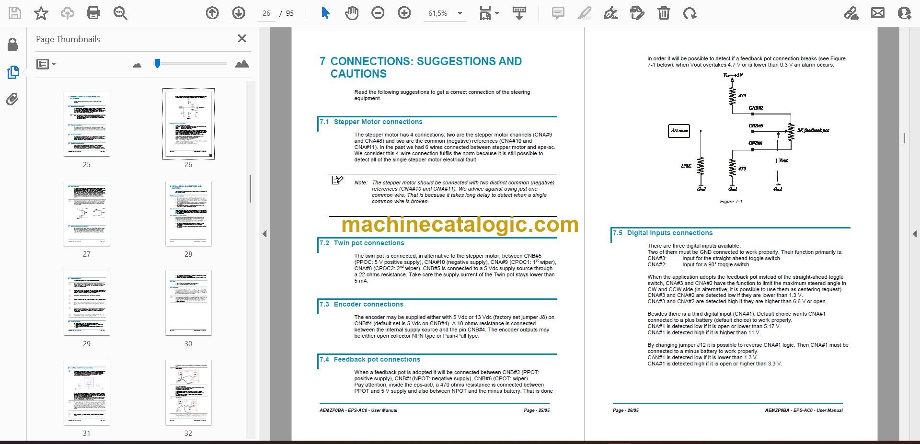This screenshot has width=920, height=444.
Task: Save the file with the floppy disk icon
Action: [15, 13]
